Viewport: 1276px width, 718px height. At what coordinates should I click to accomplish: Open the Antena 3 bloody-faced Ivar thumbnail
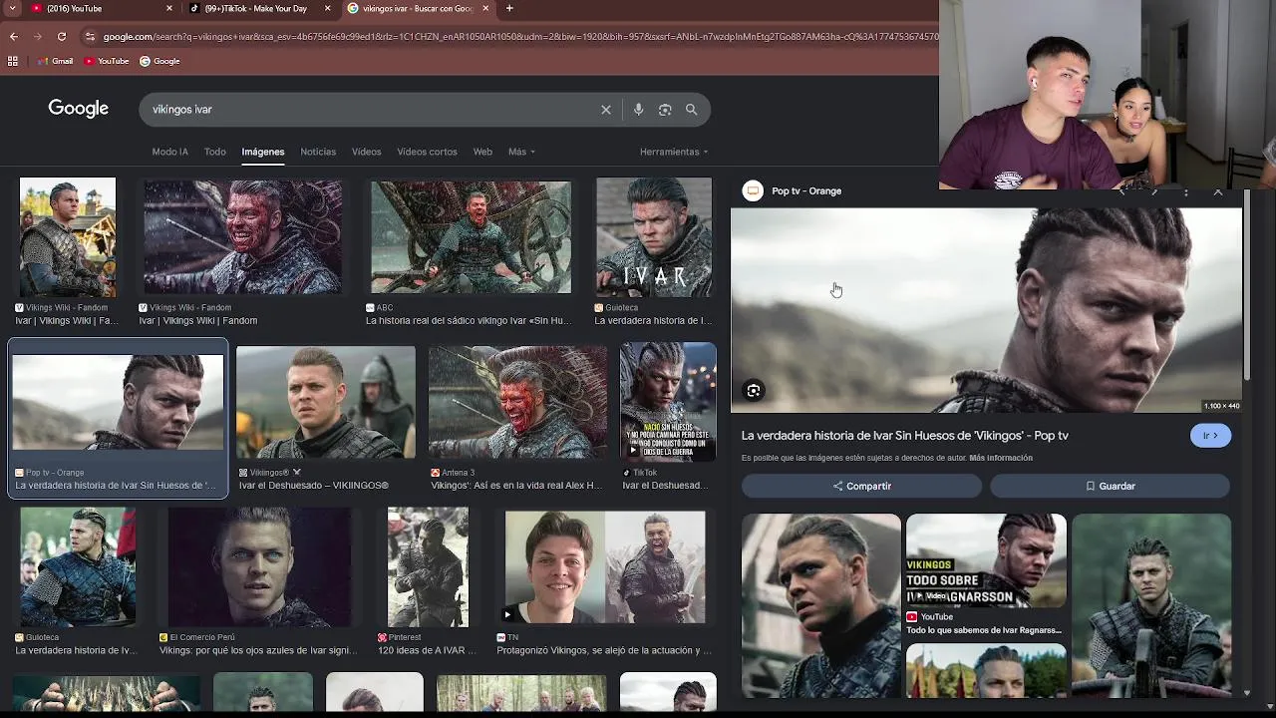517,403
